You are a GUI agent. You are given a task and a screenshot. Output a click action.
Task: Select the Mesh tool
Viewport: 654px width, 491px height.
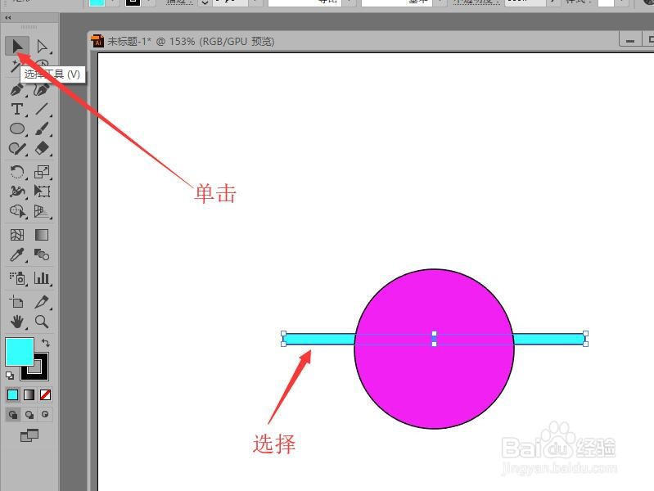coord(17,235)
